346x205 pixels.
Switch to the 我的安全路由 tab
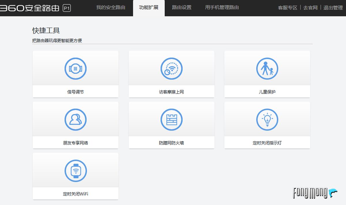[111, 8]
